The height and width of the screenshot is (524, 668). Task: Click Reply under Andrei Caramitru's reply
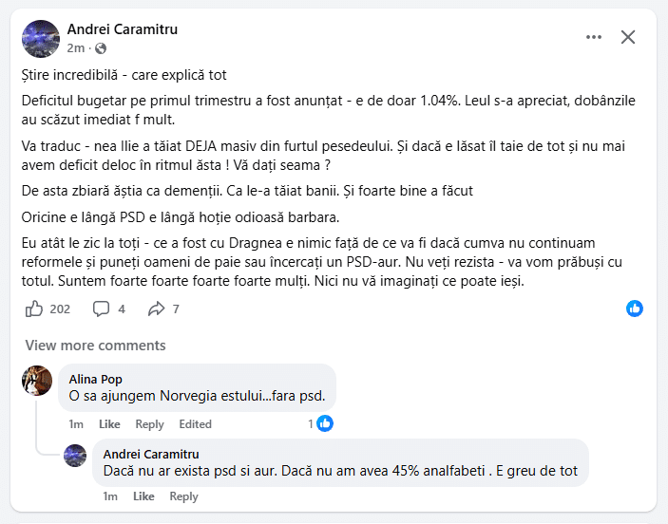[x=183, y=496]
